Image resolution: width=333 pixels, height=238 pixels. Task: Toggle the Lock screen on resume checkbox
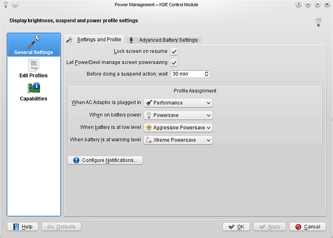(174, 51)
